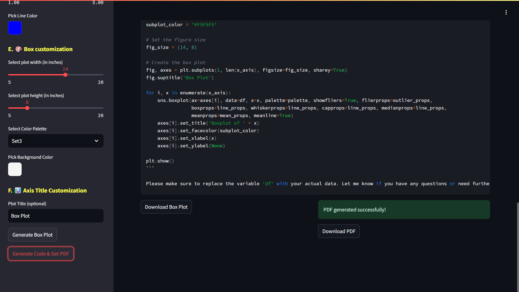Click the plot width slider handle

point(65,75)
